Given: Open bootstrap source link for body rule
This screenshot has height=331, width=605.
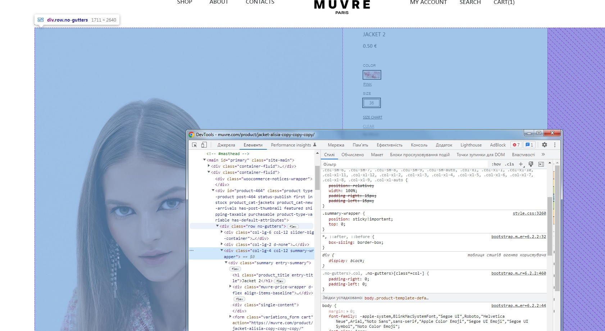Looking at the screenshot, I should click(x=519, y=306).
